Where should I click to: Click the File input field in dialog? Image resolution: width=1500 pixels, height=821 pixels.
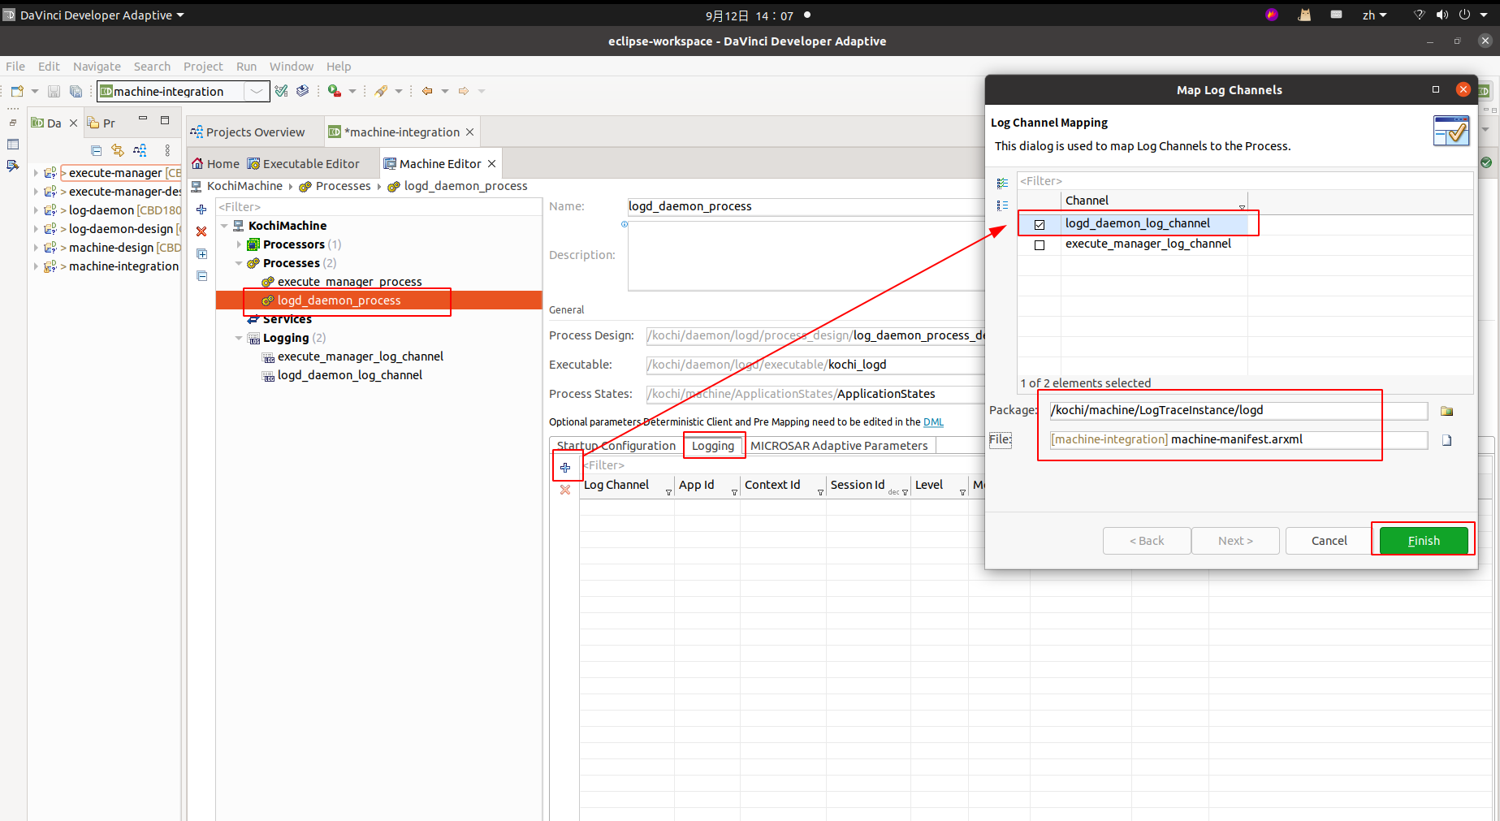(x=1238, y=440)
